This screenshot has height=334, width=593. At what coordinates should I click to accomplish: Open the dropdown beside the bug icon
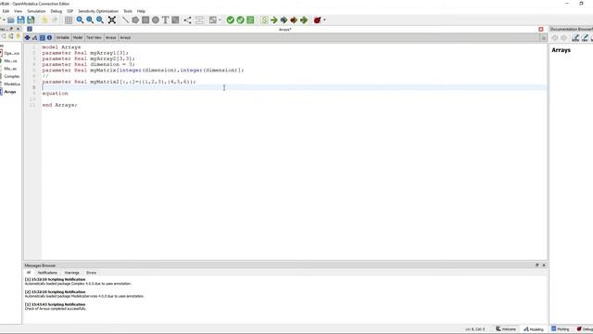click(x=324, y=20)
